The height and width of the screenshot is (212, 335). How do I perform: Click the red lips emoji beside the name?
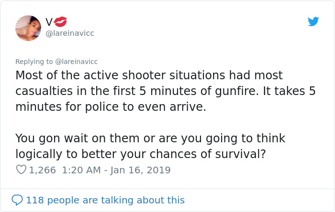(x=61, y=21)
